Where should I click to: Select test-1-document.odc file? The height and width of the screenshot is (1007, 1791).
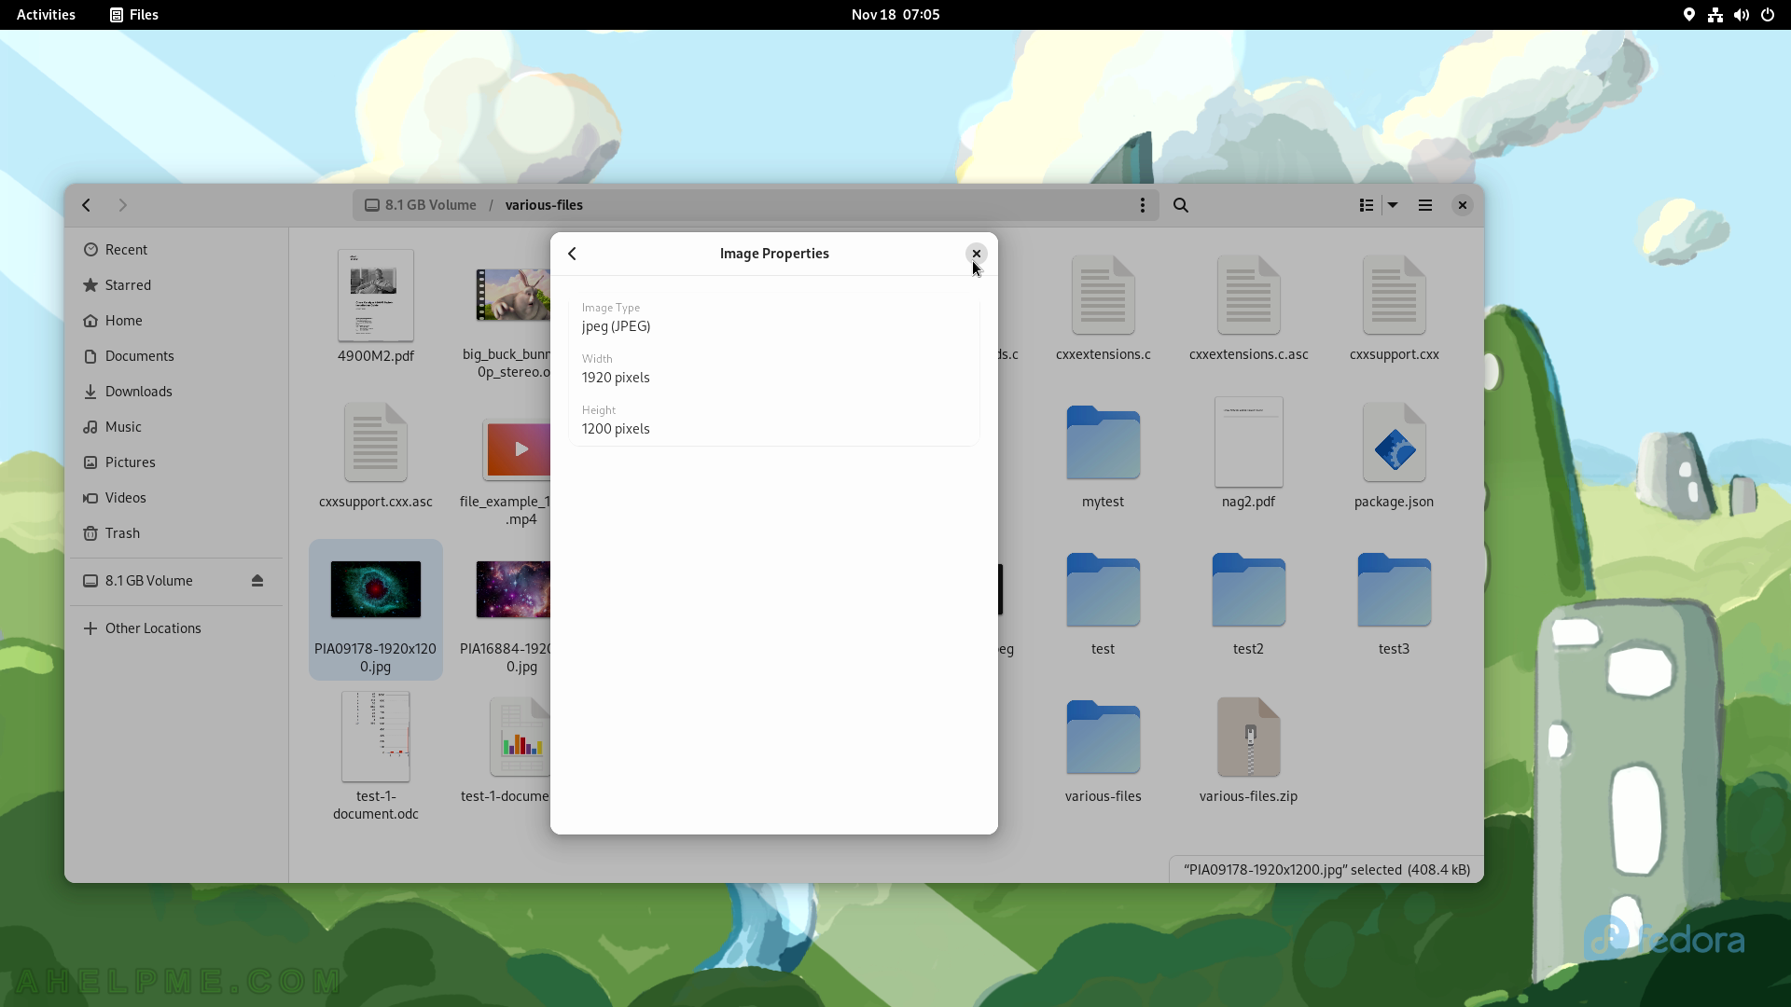(x=375, y=757)
